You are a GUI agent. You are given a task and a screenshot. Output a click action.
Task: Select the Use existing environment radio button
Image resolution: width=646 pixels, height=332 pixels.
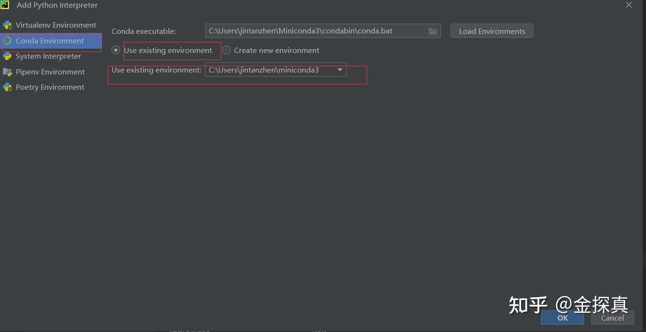tap(115, 50)
